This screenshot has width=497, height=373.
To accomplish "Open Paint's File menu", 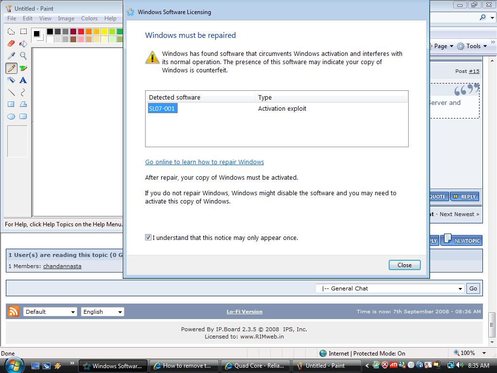I will (12, 18).
